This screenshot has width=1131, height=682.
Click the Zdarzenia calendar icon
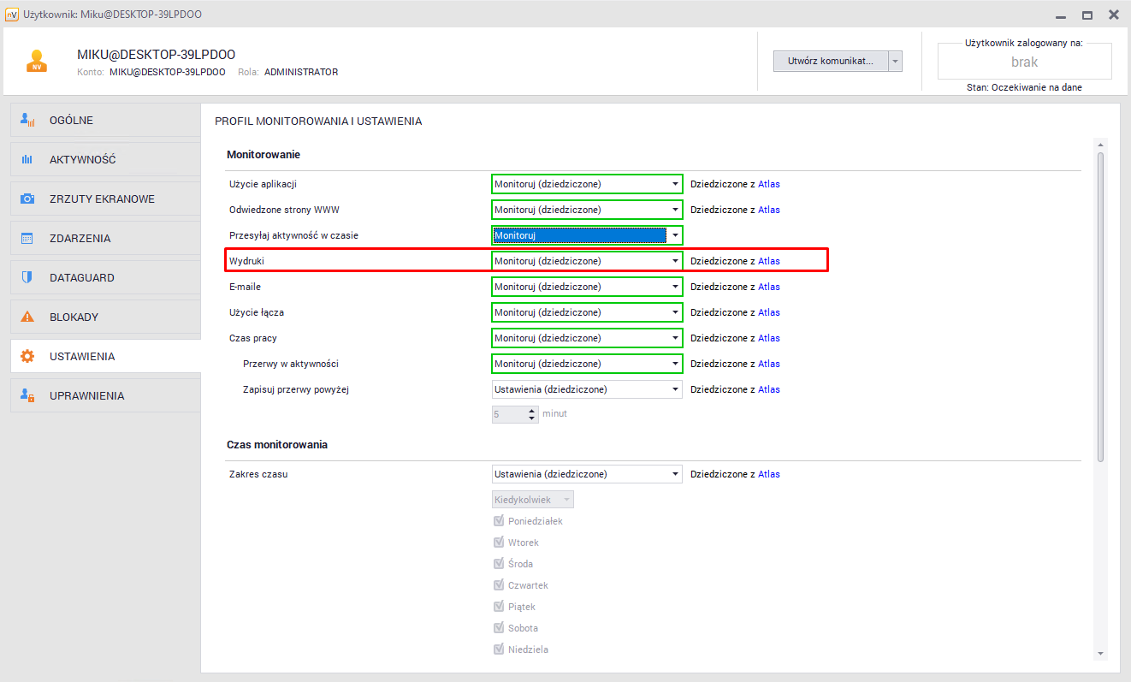(27, 239)
